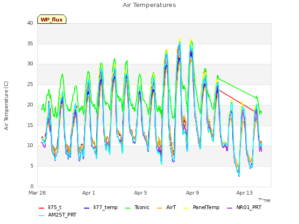
Task: Toggle the NR01_PRT legend entry
Action: click(244, 207)
